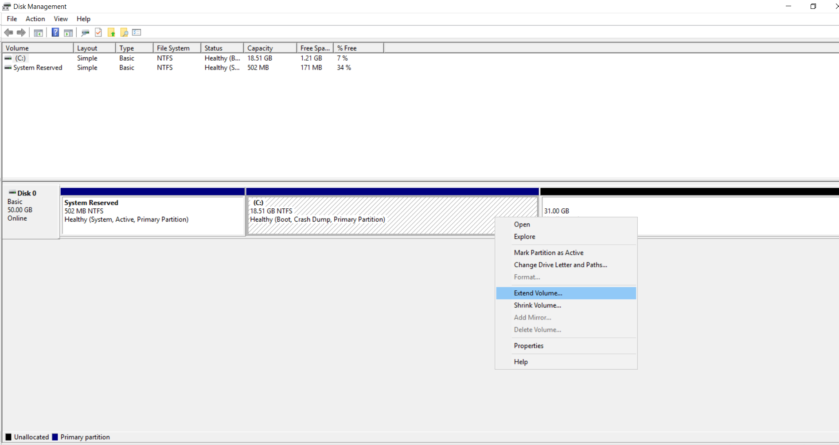Image resolution: width=839 pixels, height=445 pixels.
Task: Click the Back arrow toolbar icon
Action: pyautogui.click(x=8, y=32)
